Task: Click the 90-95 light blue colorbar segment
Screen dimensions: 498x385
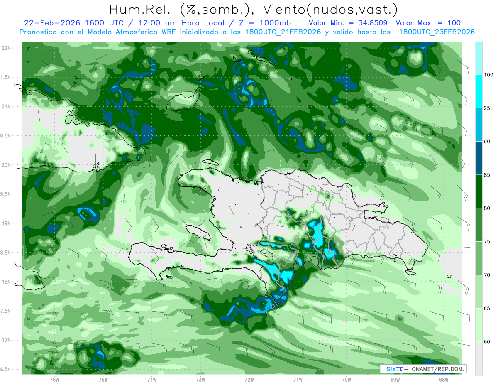Action: [478, 125]
